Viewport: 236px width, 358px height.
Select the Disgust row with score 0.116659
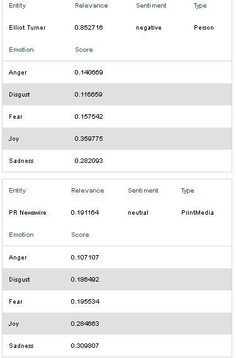(x=117, y=94)
